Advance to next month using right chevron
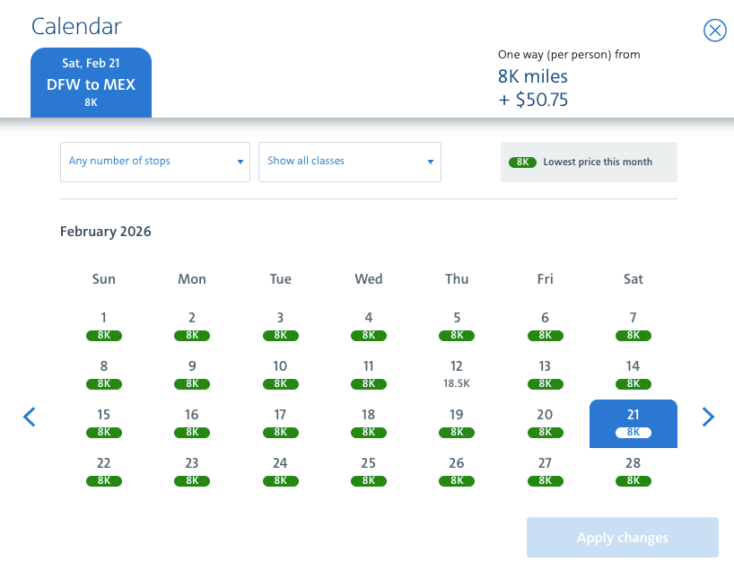 708,417
